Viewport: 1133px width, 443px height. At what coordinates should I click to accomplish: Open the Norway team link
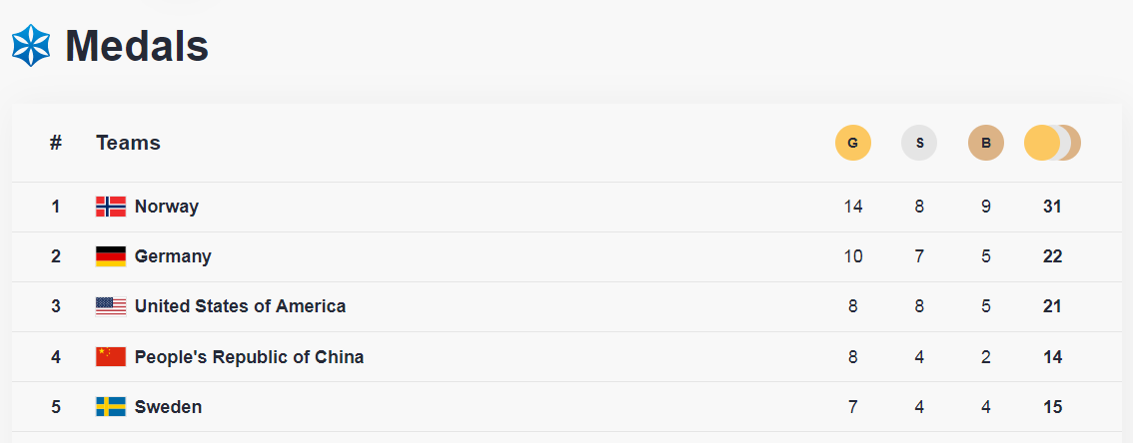coord(167,207)
